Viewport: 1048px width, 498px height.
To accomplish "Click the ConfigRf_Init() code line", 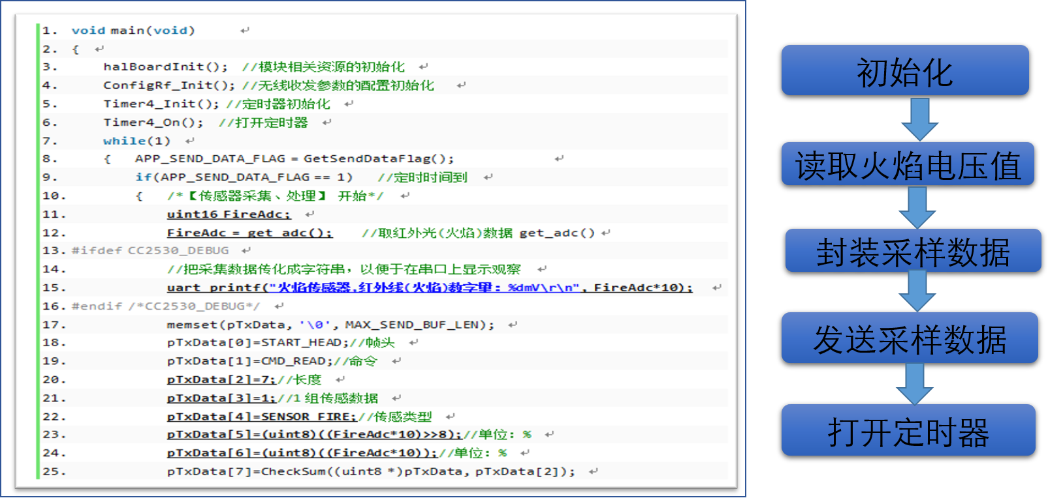I will pyautogui.click(x=169, y=85).
